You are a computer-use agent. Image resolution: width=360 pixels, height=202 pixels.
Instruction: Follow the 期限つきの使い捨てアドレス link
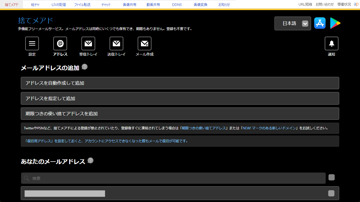(x=204, y=128)
